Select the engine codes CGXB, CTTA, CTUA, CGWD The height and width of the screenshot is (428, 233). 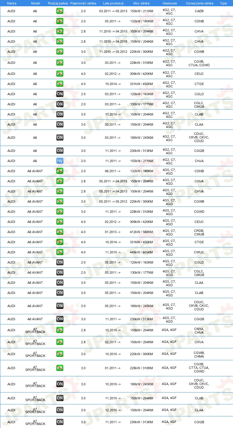[199, 368]
